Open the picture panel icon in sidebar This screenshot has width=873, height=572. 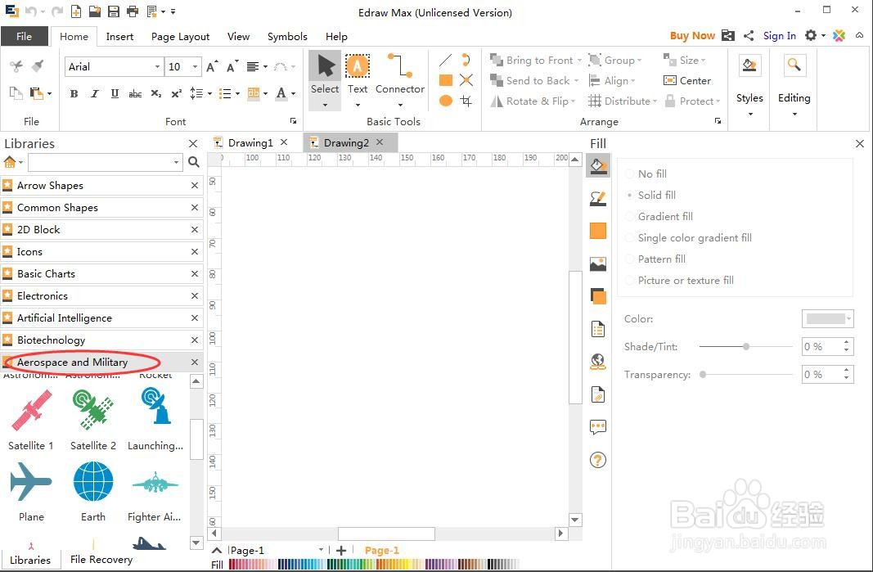[x=598, y=264]
